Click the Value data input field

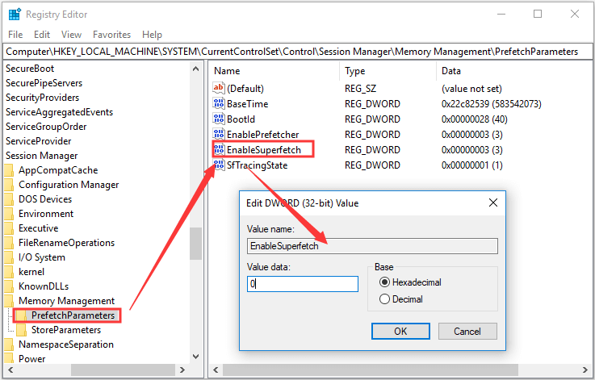pyautogui.click(x=303, y=284)
